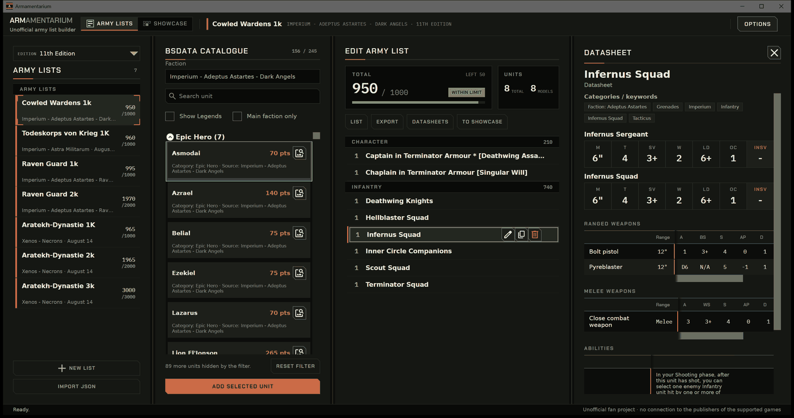Image resolution: width=794 pixels, height=418 pixels.
Task: Click the Ranged Weapons horizontal scrollbar
Action: point(709,278)
